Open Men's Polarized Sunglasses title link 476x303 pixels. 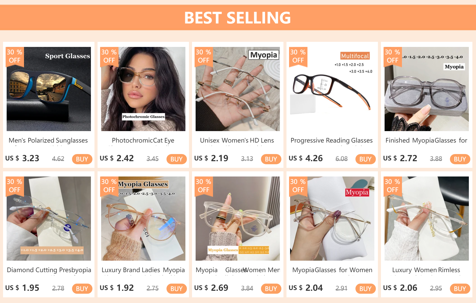pos(48,141)
